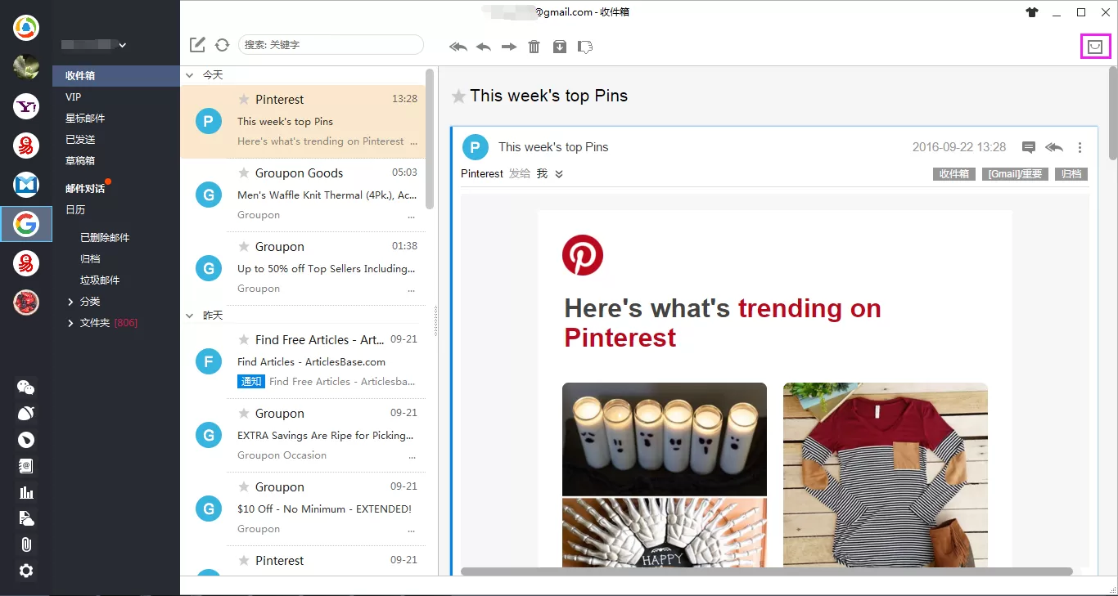
Task: Open the contacts address book icon
Action: click(26, 466)
